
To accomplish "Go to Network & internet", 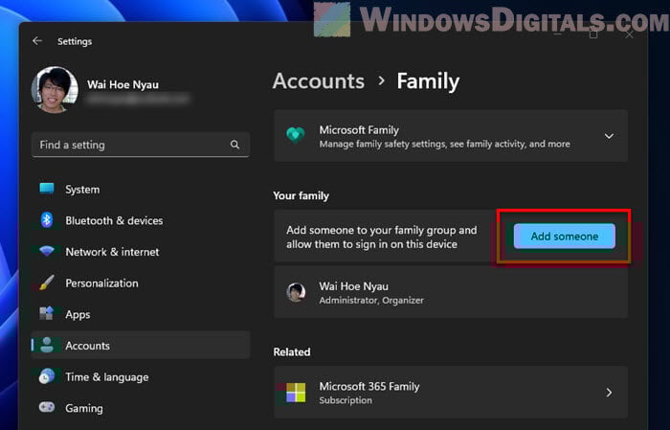I will click(140, 252).
